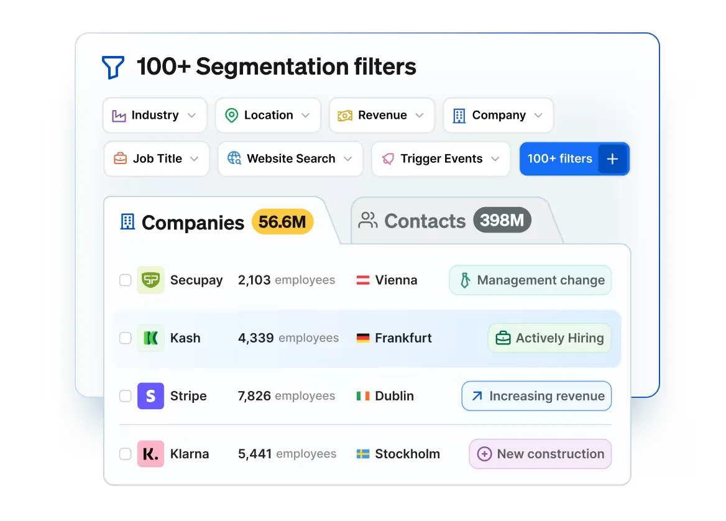Click the Frankfurt location text
This screenshot has height=521, width=726.
(x=403, y=338)
